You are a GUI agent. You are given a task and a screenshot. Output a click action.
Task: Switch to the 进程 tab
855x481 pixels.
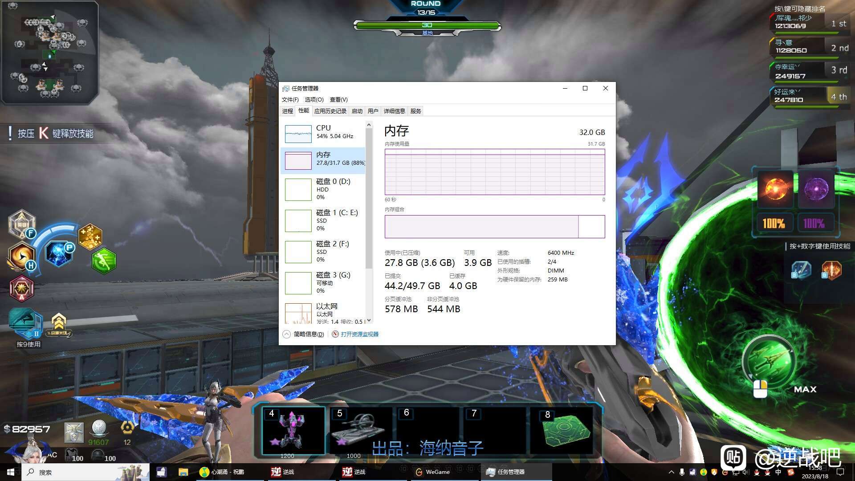(x=288, y=111)
